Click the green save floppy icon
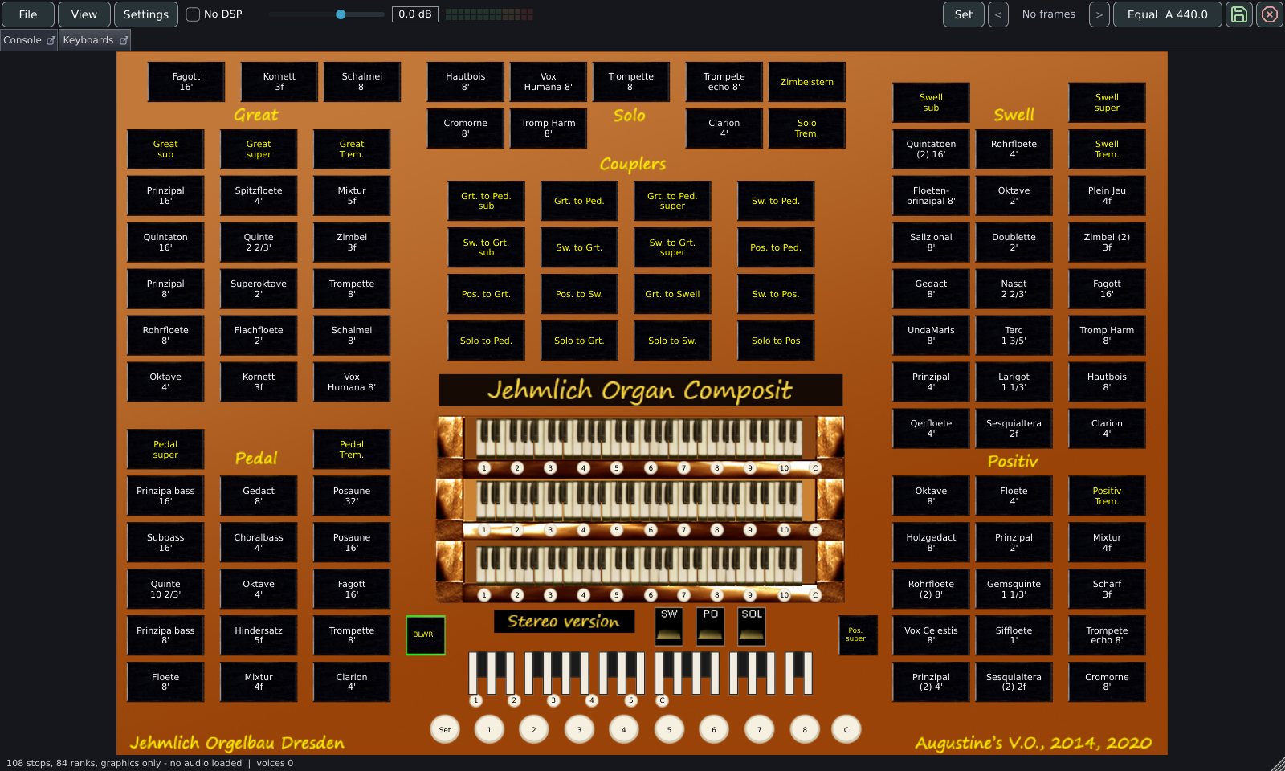1285x771 pixels. [x=1239, y=14]
